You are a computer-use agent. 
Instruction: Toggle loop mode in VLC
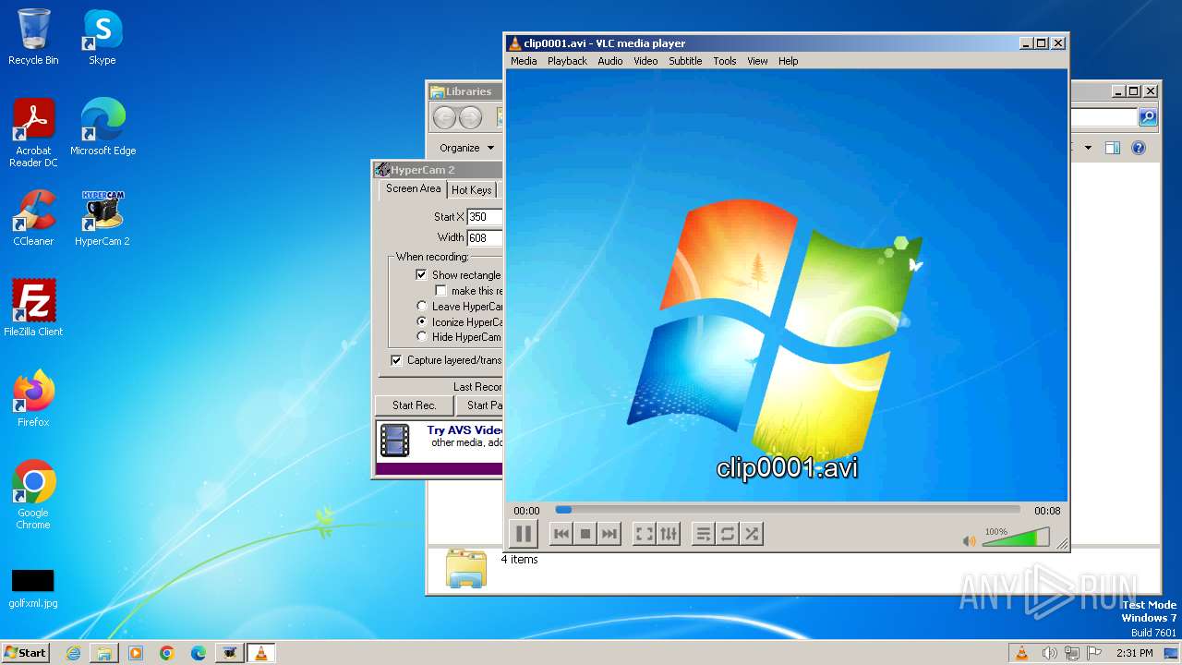coord(728,534)
